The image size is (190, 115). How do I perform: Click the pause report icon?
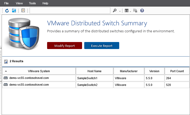tap(135, 11)
